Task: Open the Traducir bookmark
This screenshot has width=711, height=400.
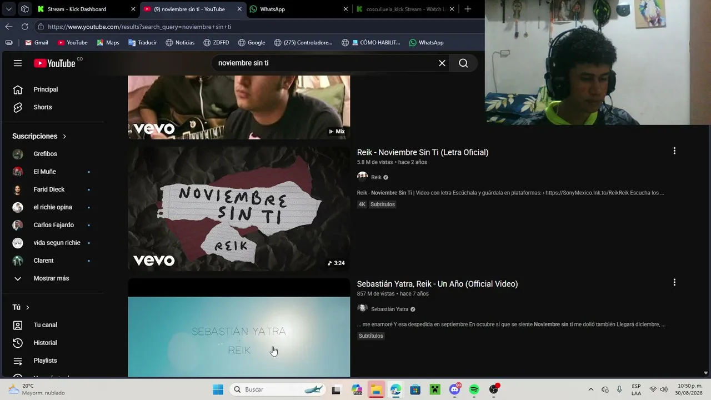Action: (x=142, y=43)
